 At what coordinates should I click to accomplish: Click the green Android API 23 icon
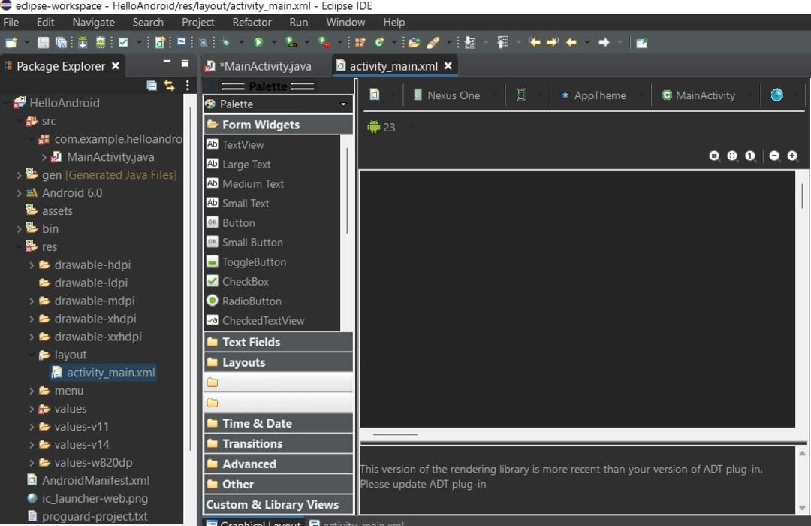[373, 126]
